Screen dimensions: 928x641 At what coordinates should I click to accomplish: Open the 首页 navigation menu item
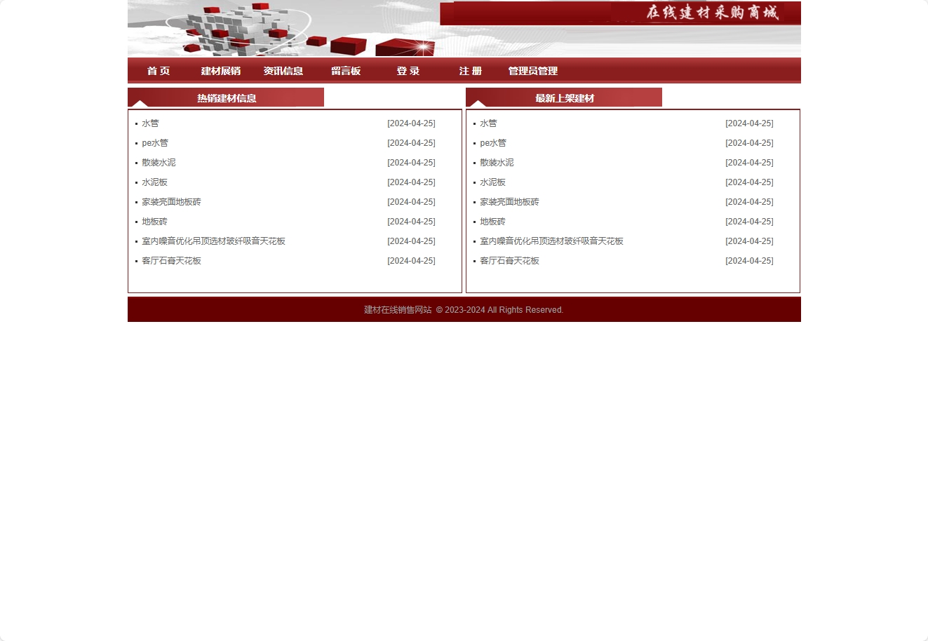157,71
